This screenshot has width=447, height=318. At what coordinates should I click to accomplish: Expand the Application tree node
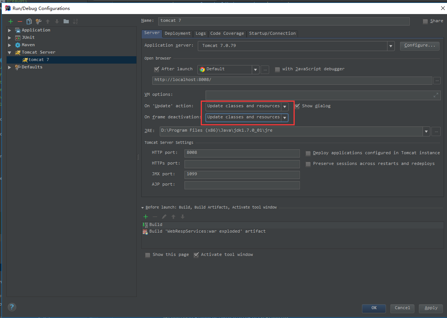point(10,30)
